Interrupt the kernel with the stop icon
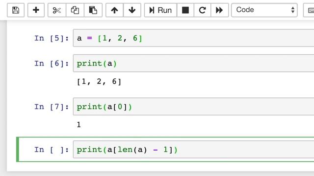Viewport: 314px width, 176px height. point(185,10)
